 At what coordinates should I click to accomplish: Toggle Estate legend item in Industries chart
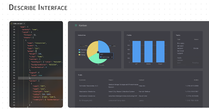coord(82,52)
